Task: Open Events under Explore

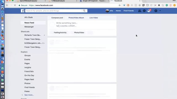Action: point(27,59)
